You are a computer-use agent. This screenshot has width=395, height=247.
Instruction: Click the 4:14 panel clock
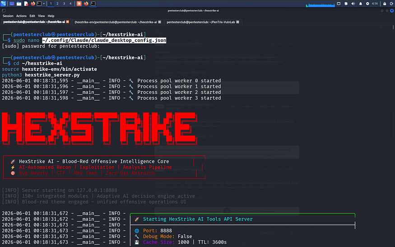pos(375,4)
